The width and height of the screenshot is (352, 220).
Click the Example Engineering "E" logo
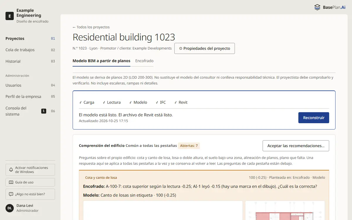(10, 16)
